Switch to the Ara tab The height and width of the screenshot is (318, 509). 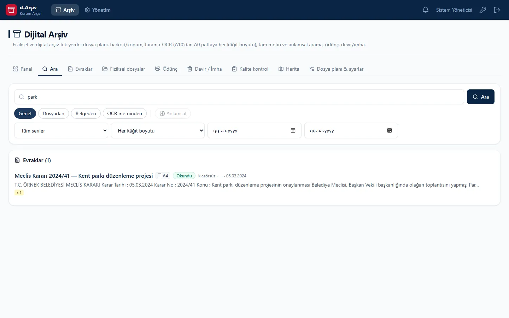point(50,69)
